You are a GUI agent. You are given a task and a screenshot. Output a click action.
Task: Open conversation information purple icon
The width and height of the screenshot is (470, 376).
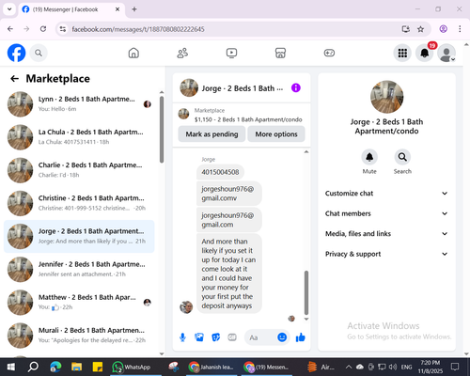tap(296, 87)
